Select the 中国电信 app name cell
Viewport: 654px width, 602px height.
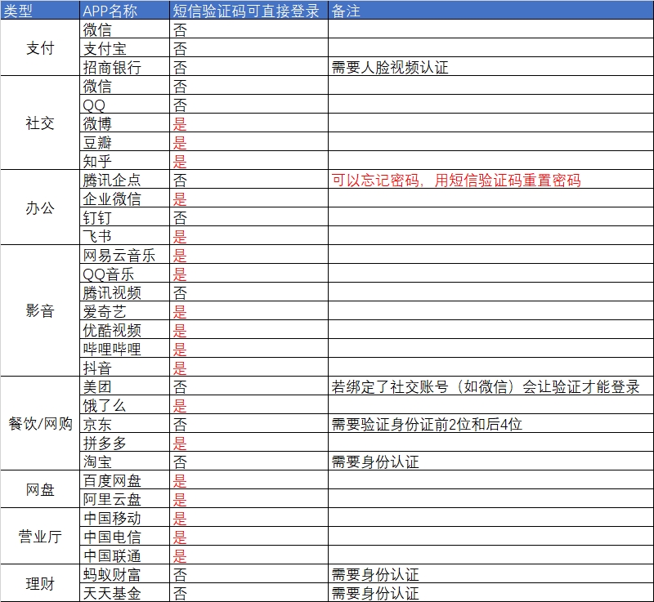point(125,536)
